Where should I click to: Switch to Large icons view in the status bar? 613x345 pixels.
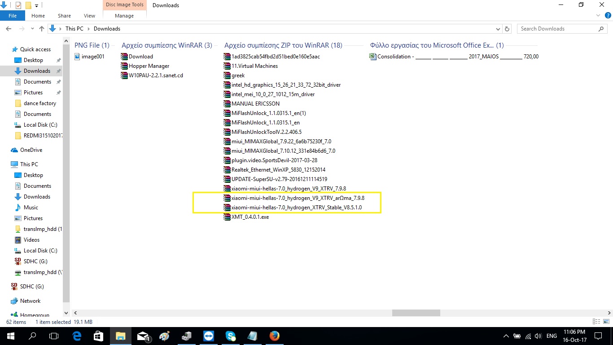coord(605,322)
